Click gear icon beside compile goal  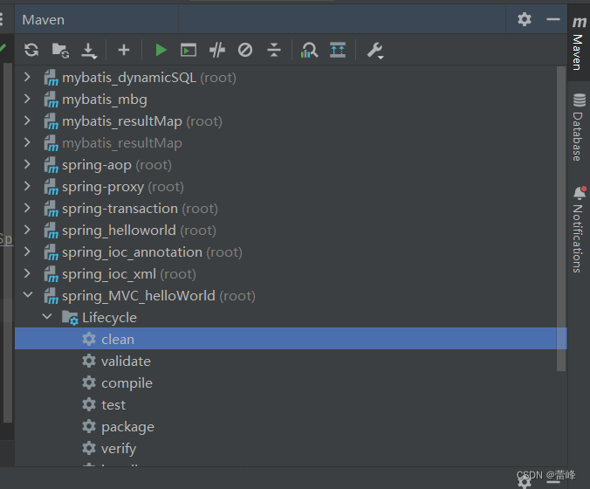(89, 382)
